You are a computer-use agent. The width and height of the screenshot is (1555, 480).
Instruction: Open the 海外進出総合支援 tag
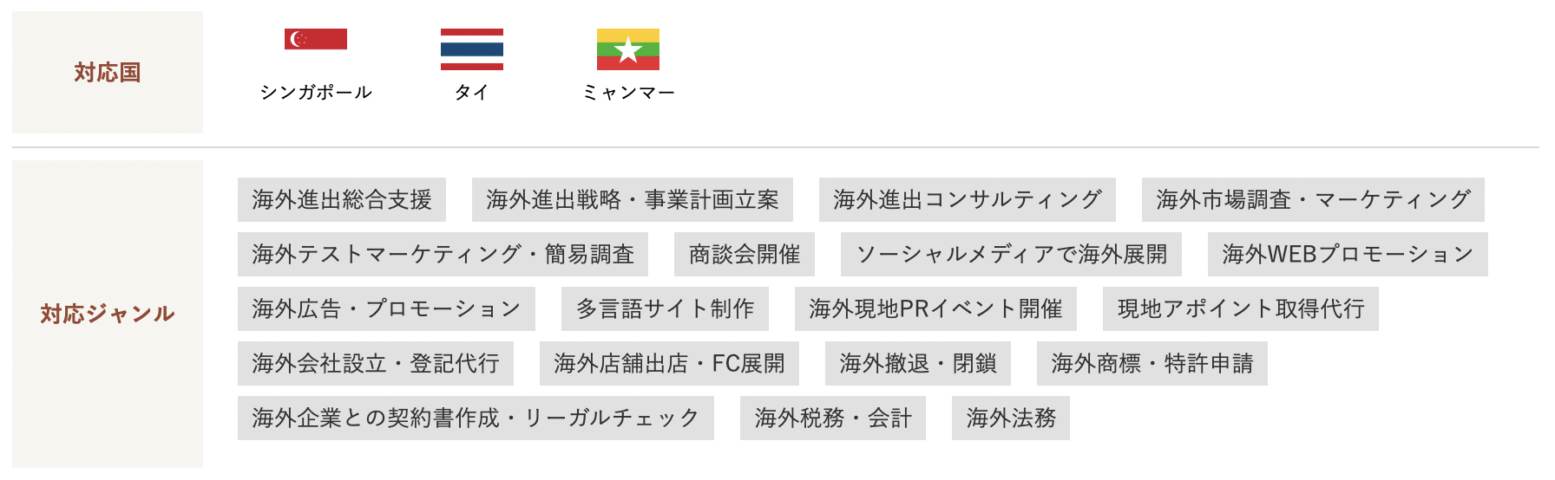click(342, 200)
